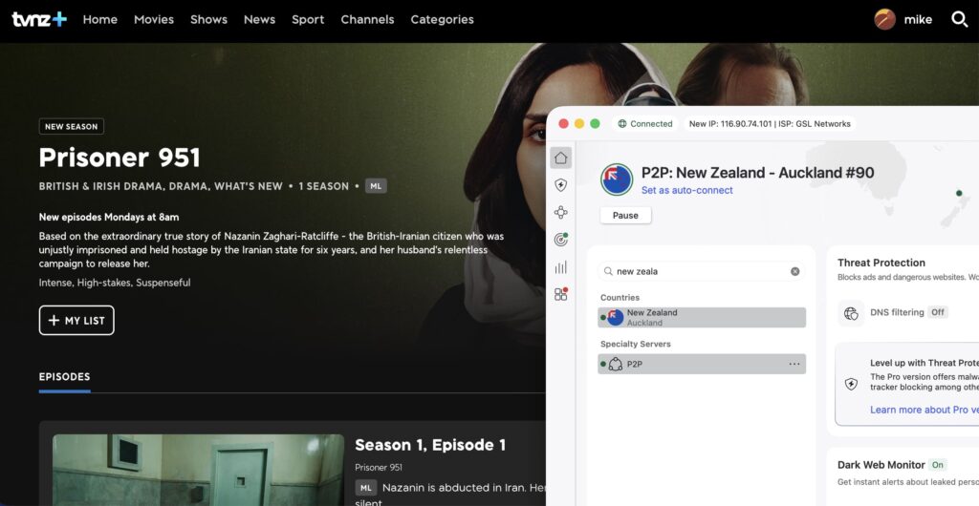Click the yellow minimize button of VPN window
Viewport: 979px width, 506px height.
tap(578, 124)
